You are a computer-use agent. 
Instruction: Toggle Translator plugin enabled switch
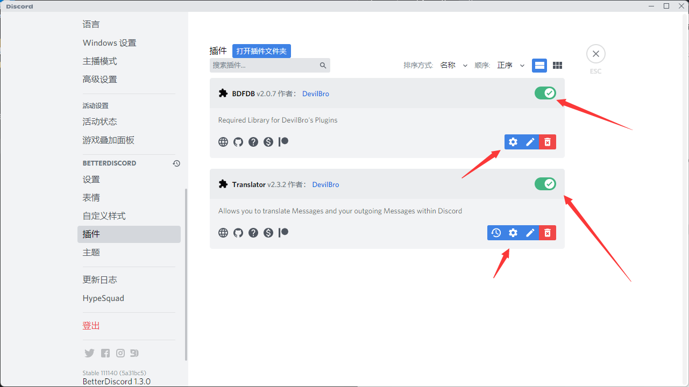click(545, 184)
